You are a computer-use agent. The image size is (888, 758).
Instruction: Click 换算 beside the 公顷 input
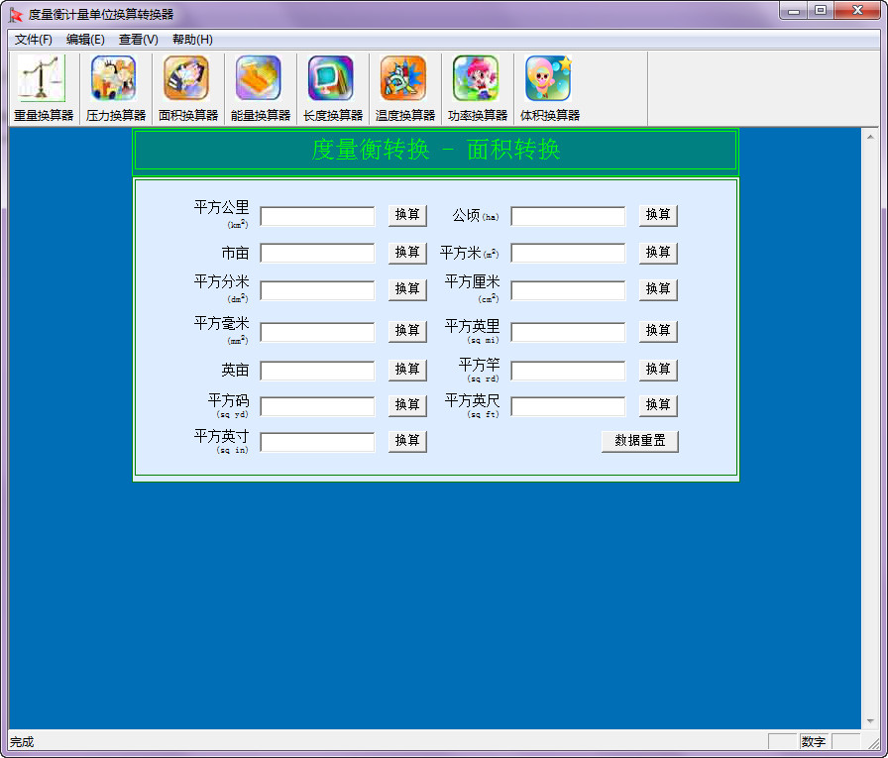(658, 215)
